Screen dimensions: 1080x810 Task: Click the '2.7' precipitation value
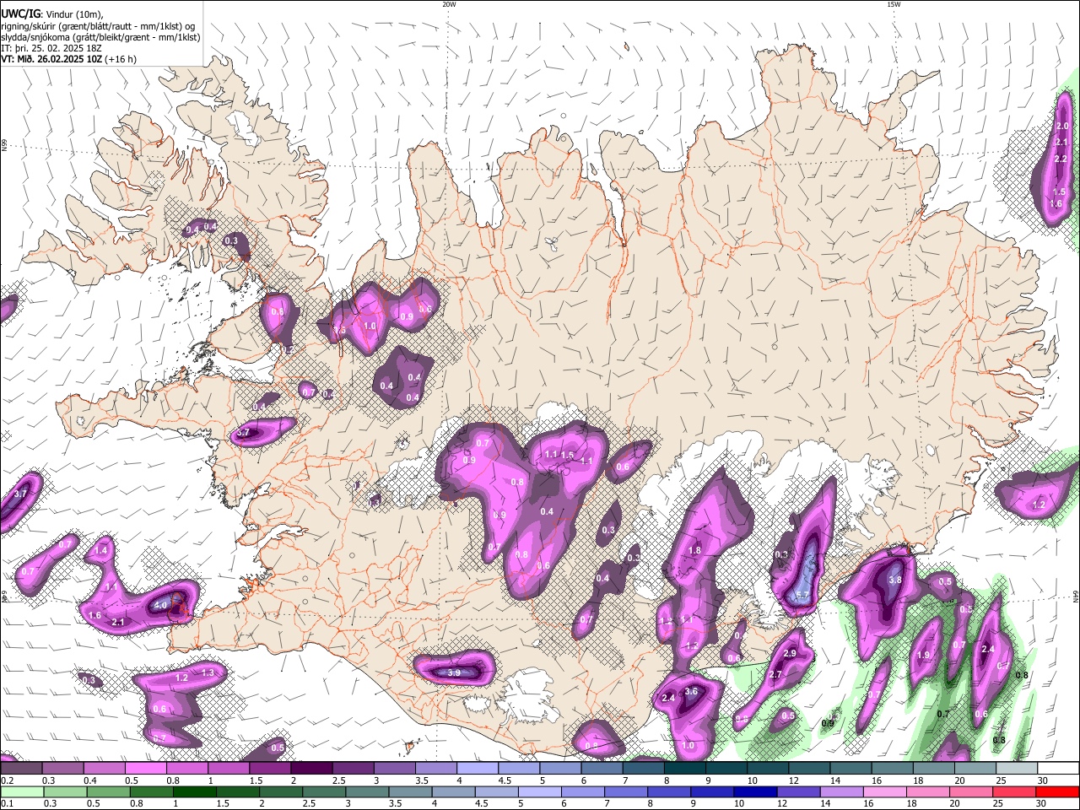coord(775,674)
